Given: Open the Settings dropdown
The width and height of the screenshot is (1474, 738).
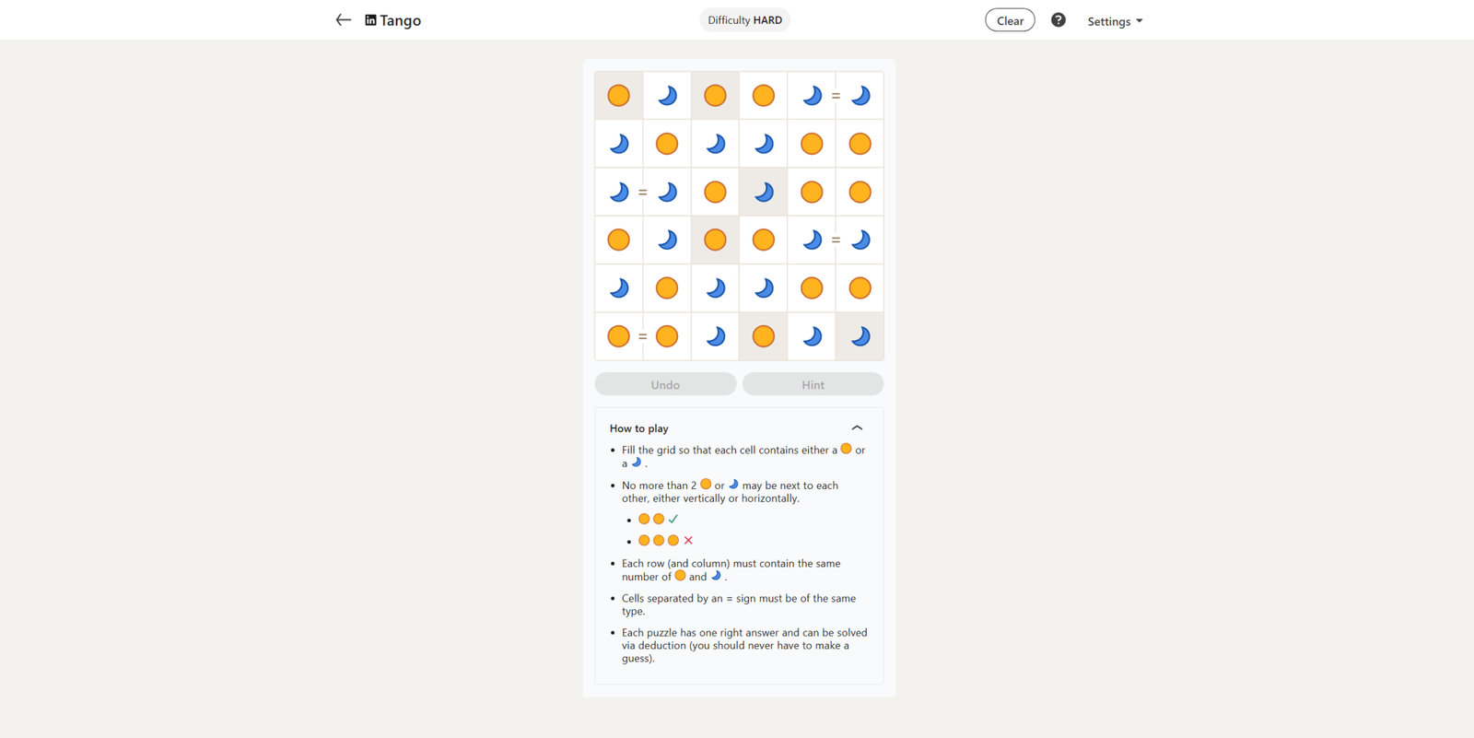Looking at the screenshot, I should click(1114, 21).
